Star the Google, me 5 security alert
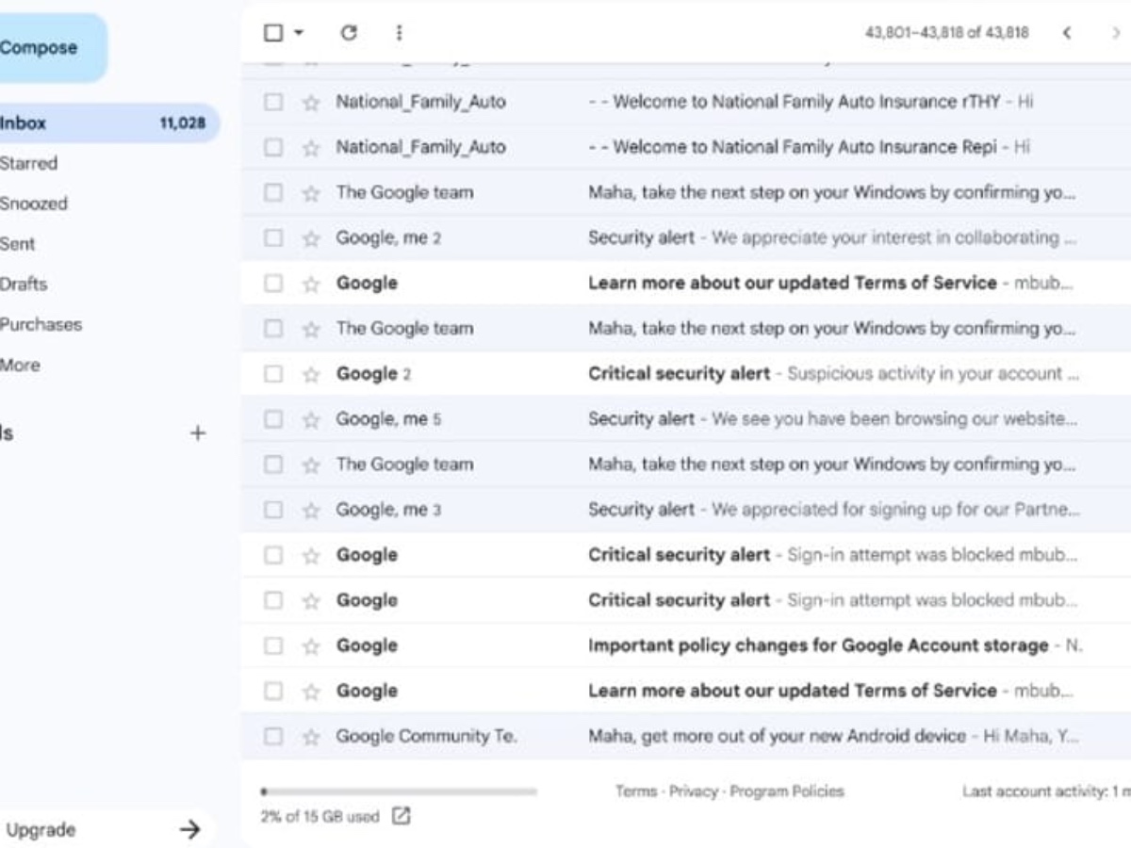 coord(311,419)
